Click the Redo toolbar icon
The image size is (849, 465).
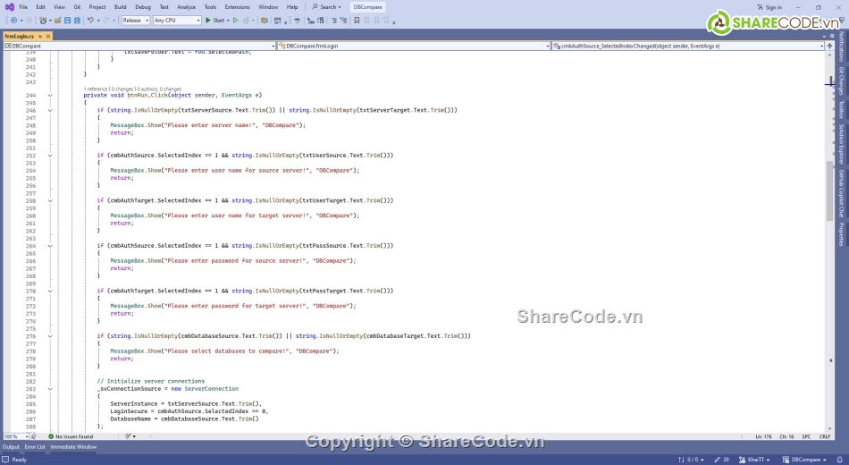[106, 20]
